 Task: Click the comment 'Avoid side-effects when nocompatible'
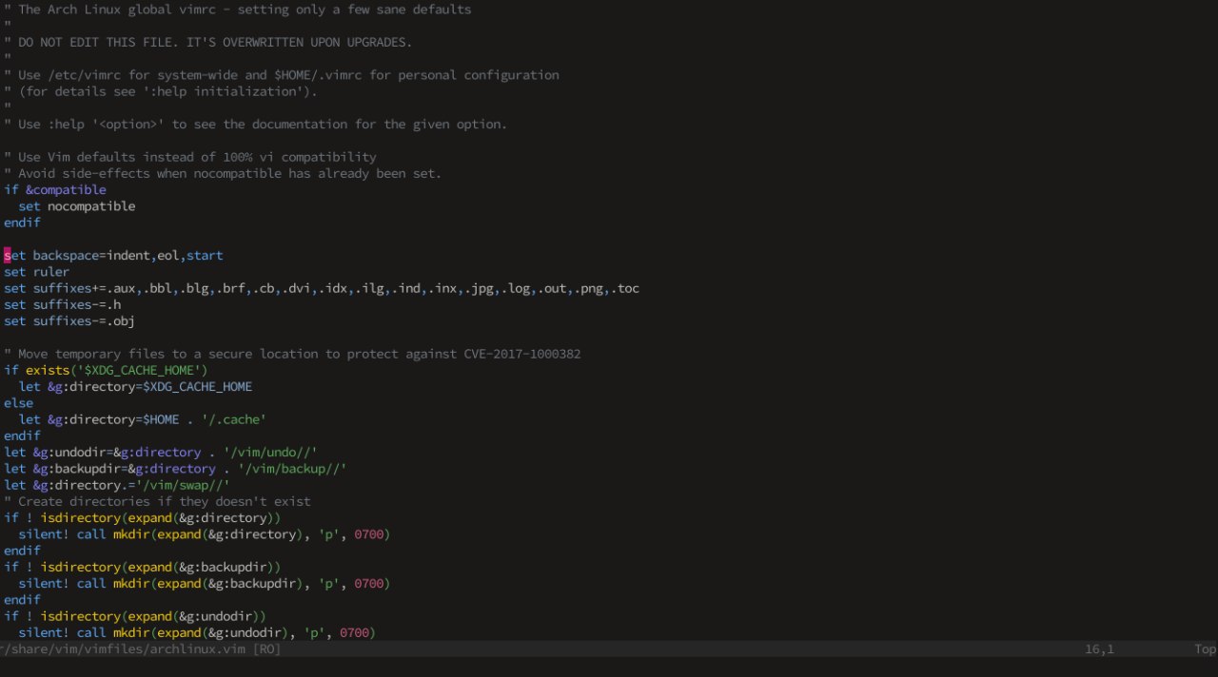pyautogui.click(x=223, y=174)
